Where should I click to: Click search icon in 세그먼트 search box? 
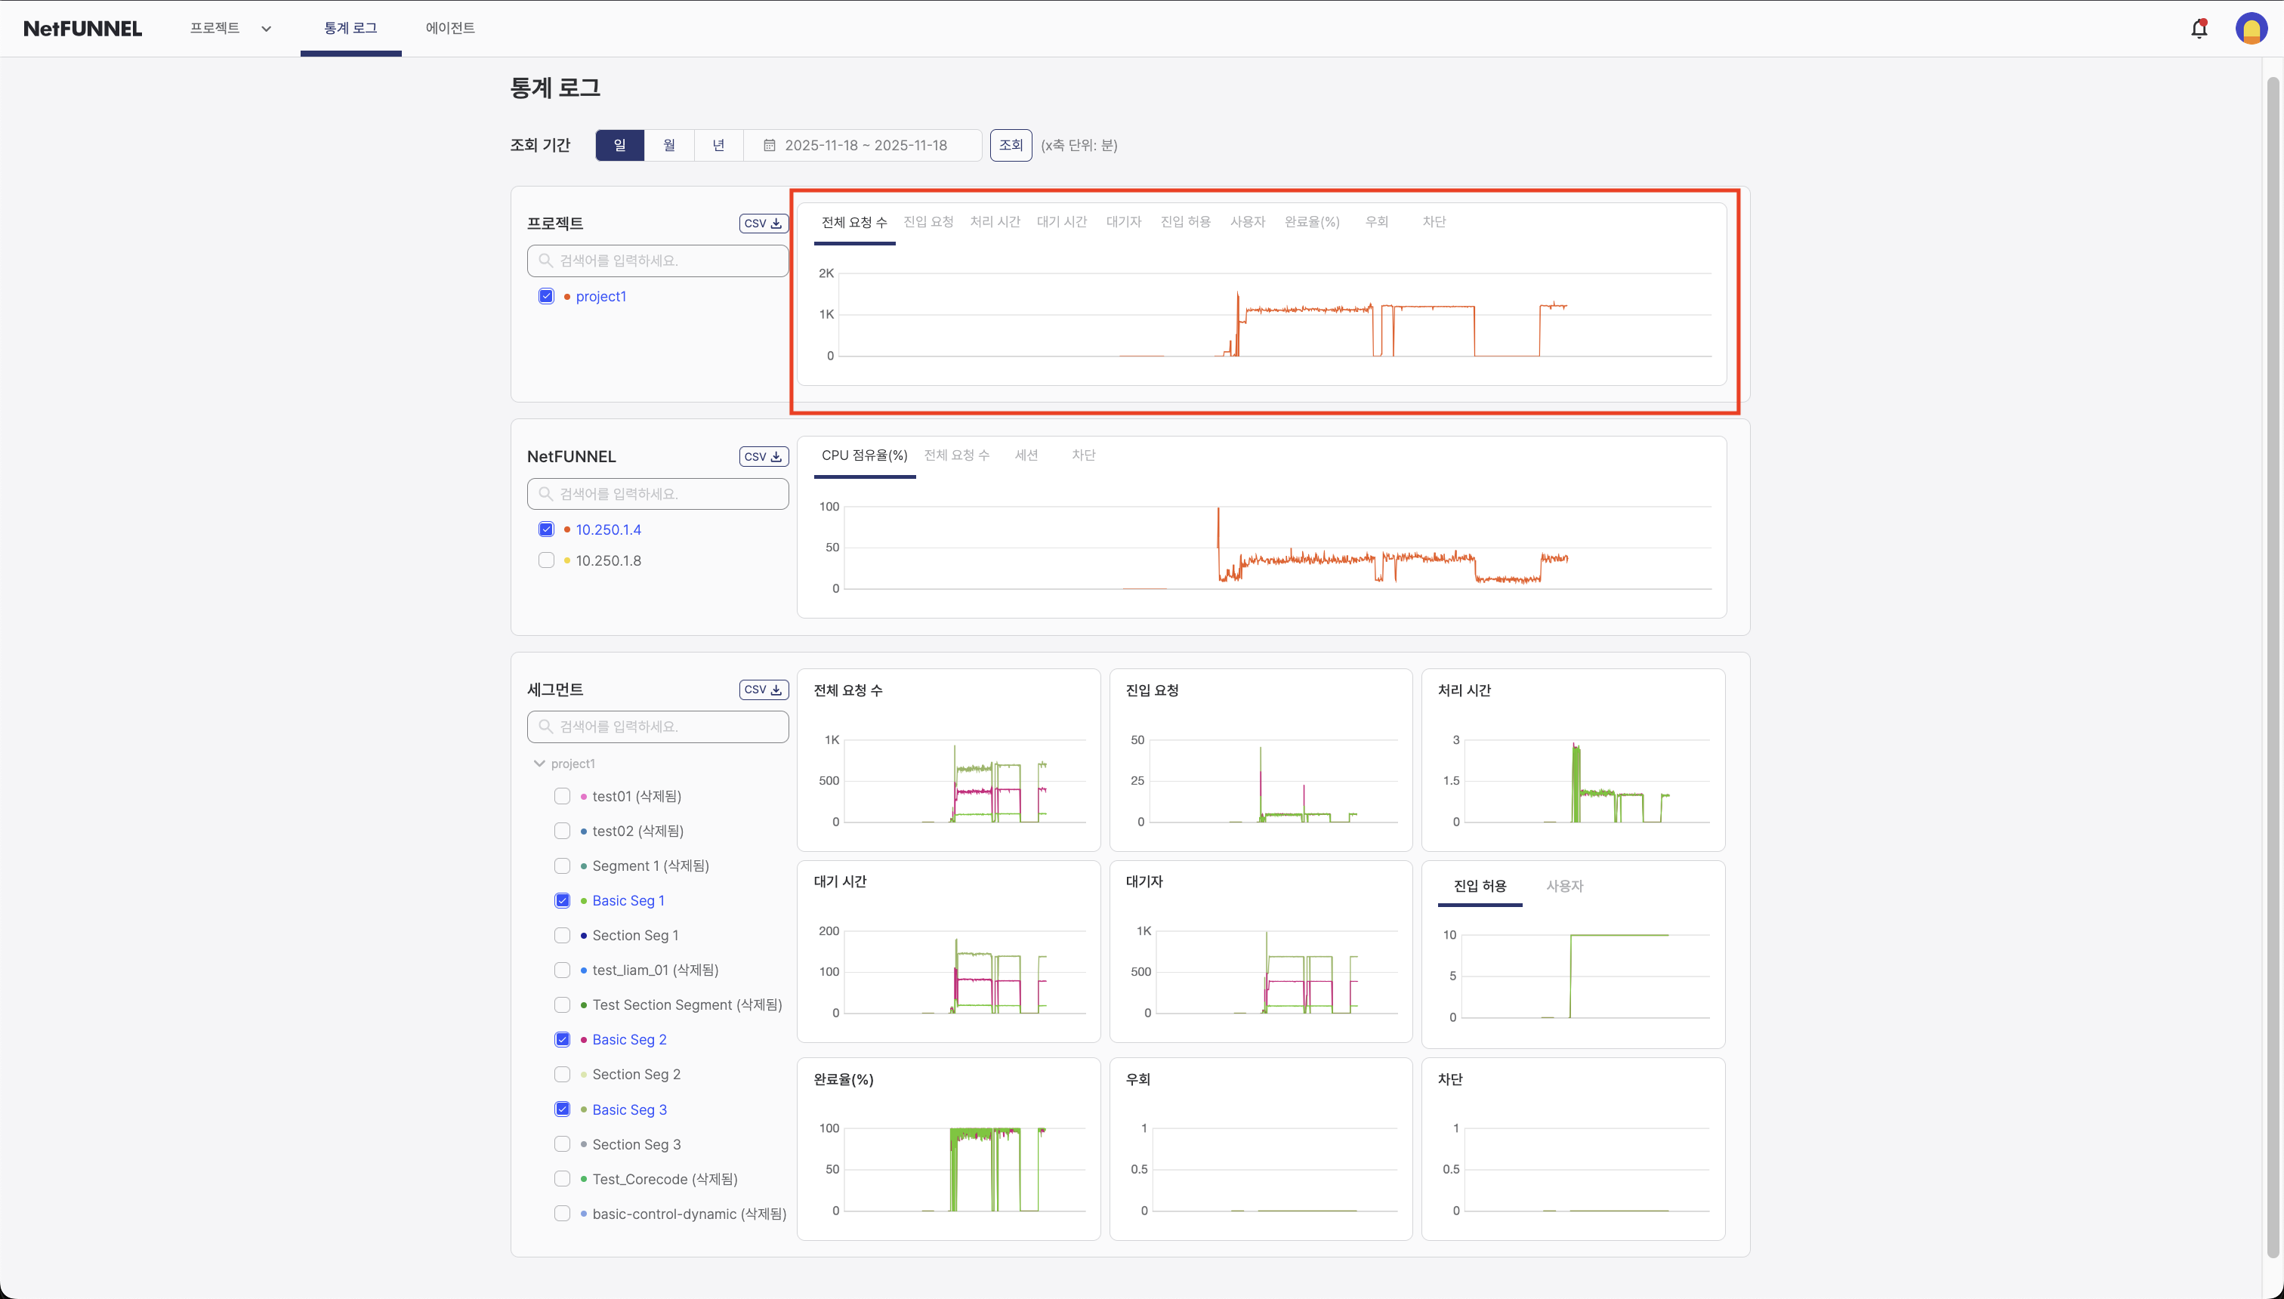[x=545, y=727]
